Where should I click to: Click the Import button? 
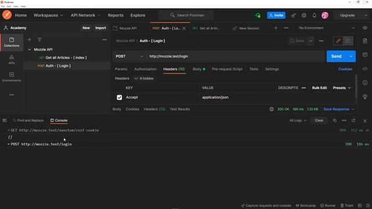pyautogui.click(x=101, y=28)
